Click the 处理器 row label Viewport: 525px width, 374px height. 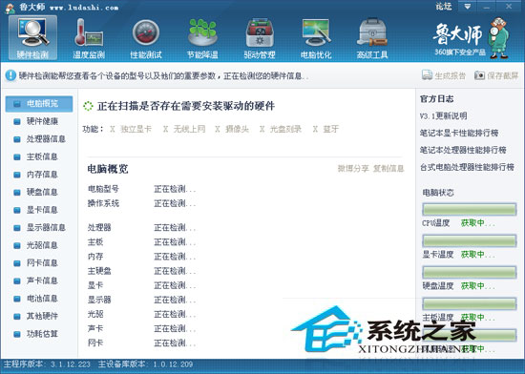click(99, 227)
